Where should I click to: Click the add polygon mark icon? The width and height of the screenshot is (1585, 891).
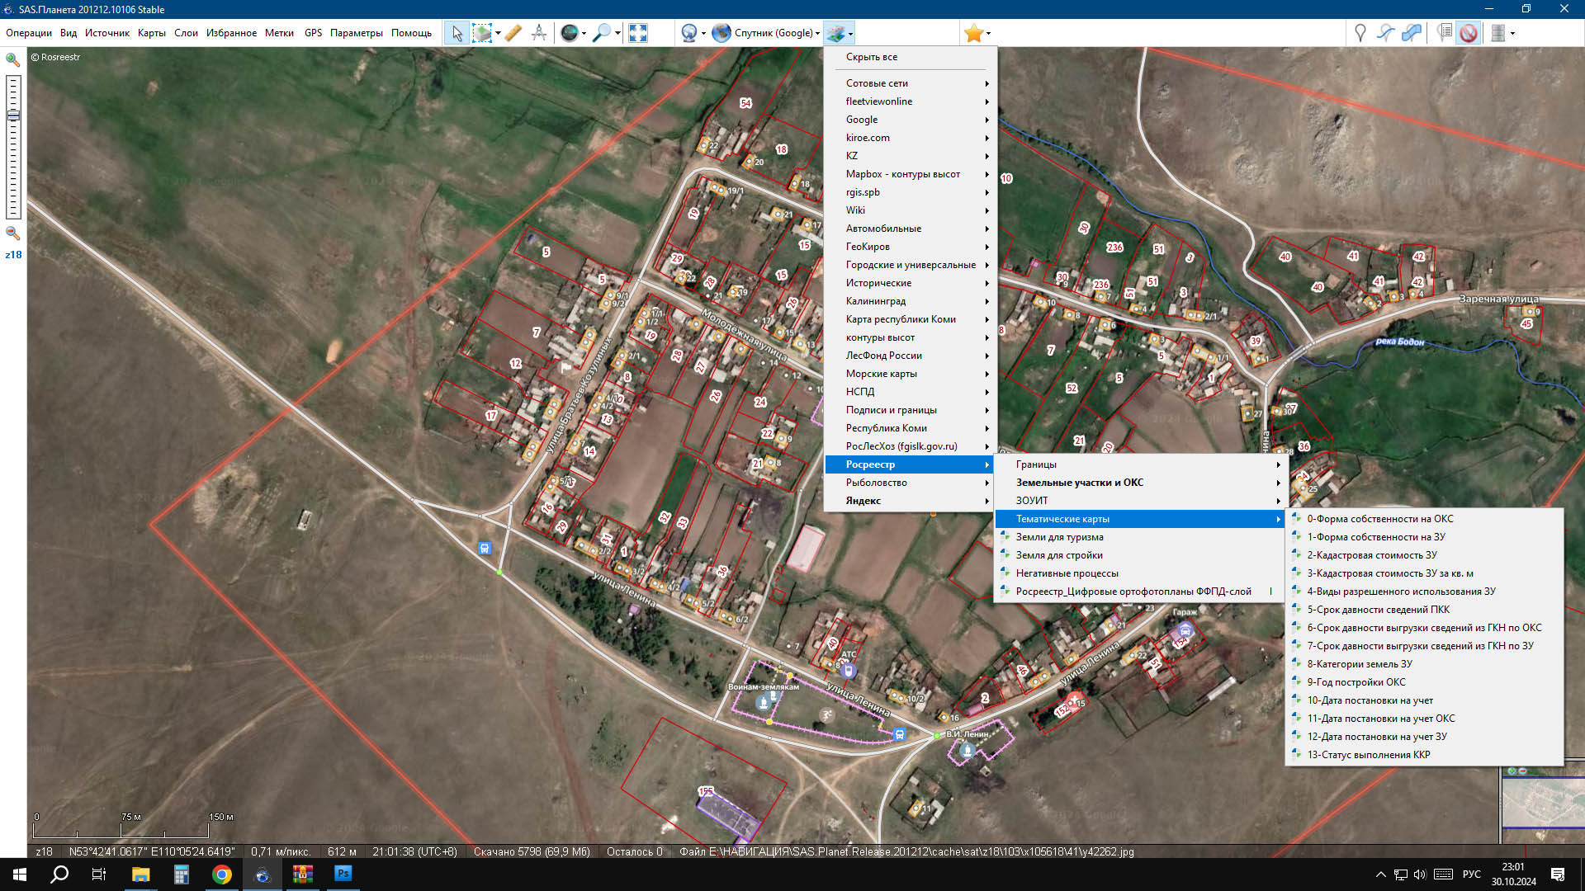click(1412, 33)
